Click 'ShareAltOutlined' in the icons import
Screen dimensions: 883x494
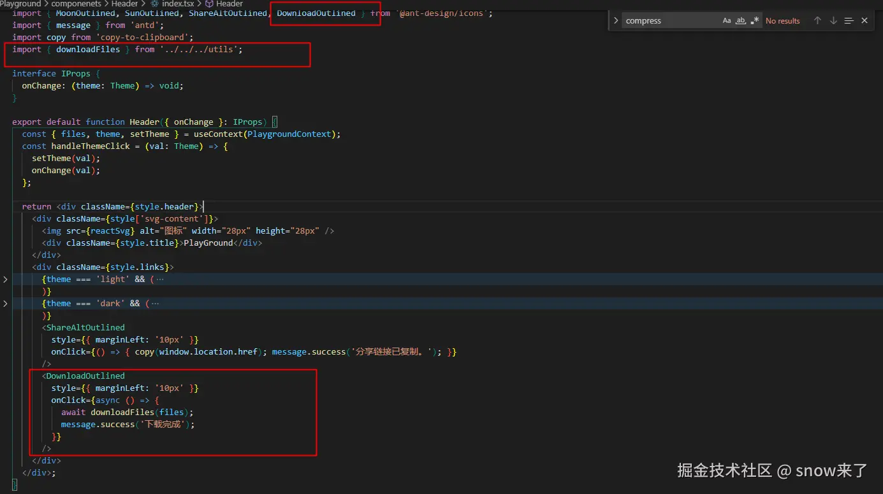228,13
